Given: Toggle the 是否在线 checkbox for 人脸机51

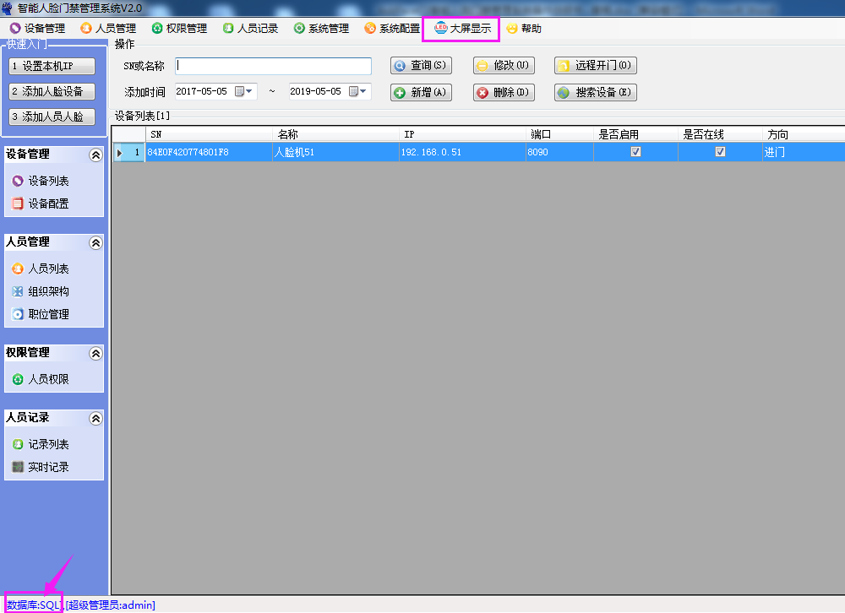Looking at the screenshot, I should pos(720,152).
